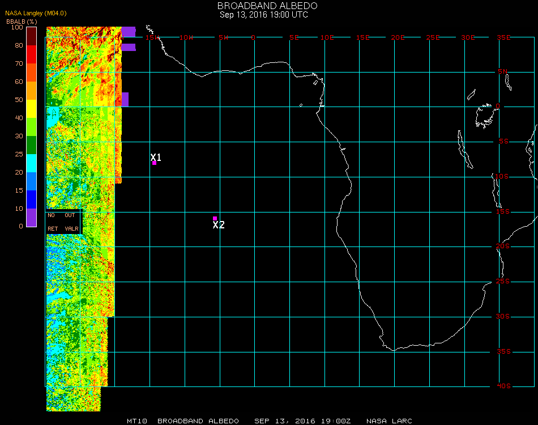The height and width of the screenshot is (425, 538).
Task: Click the 40S latitude label
Action: tap(503, 386)
